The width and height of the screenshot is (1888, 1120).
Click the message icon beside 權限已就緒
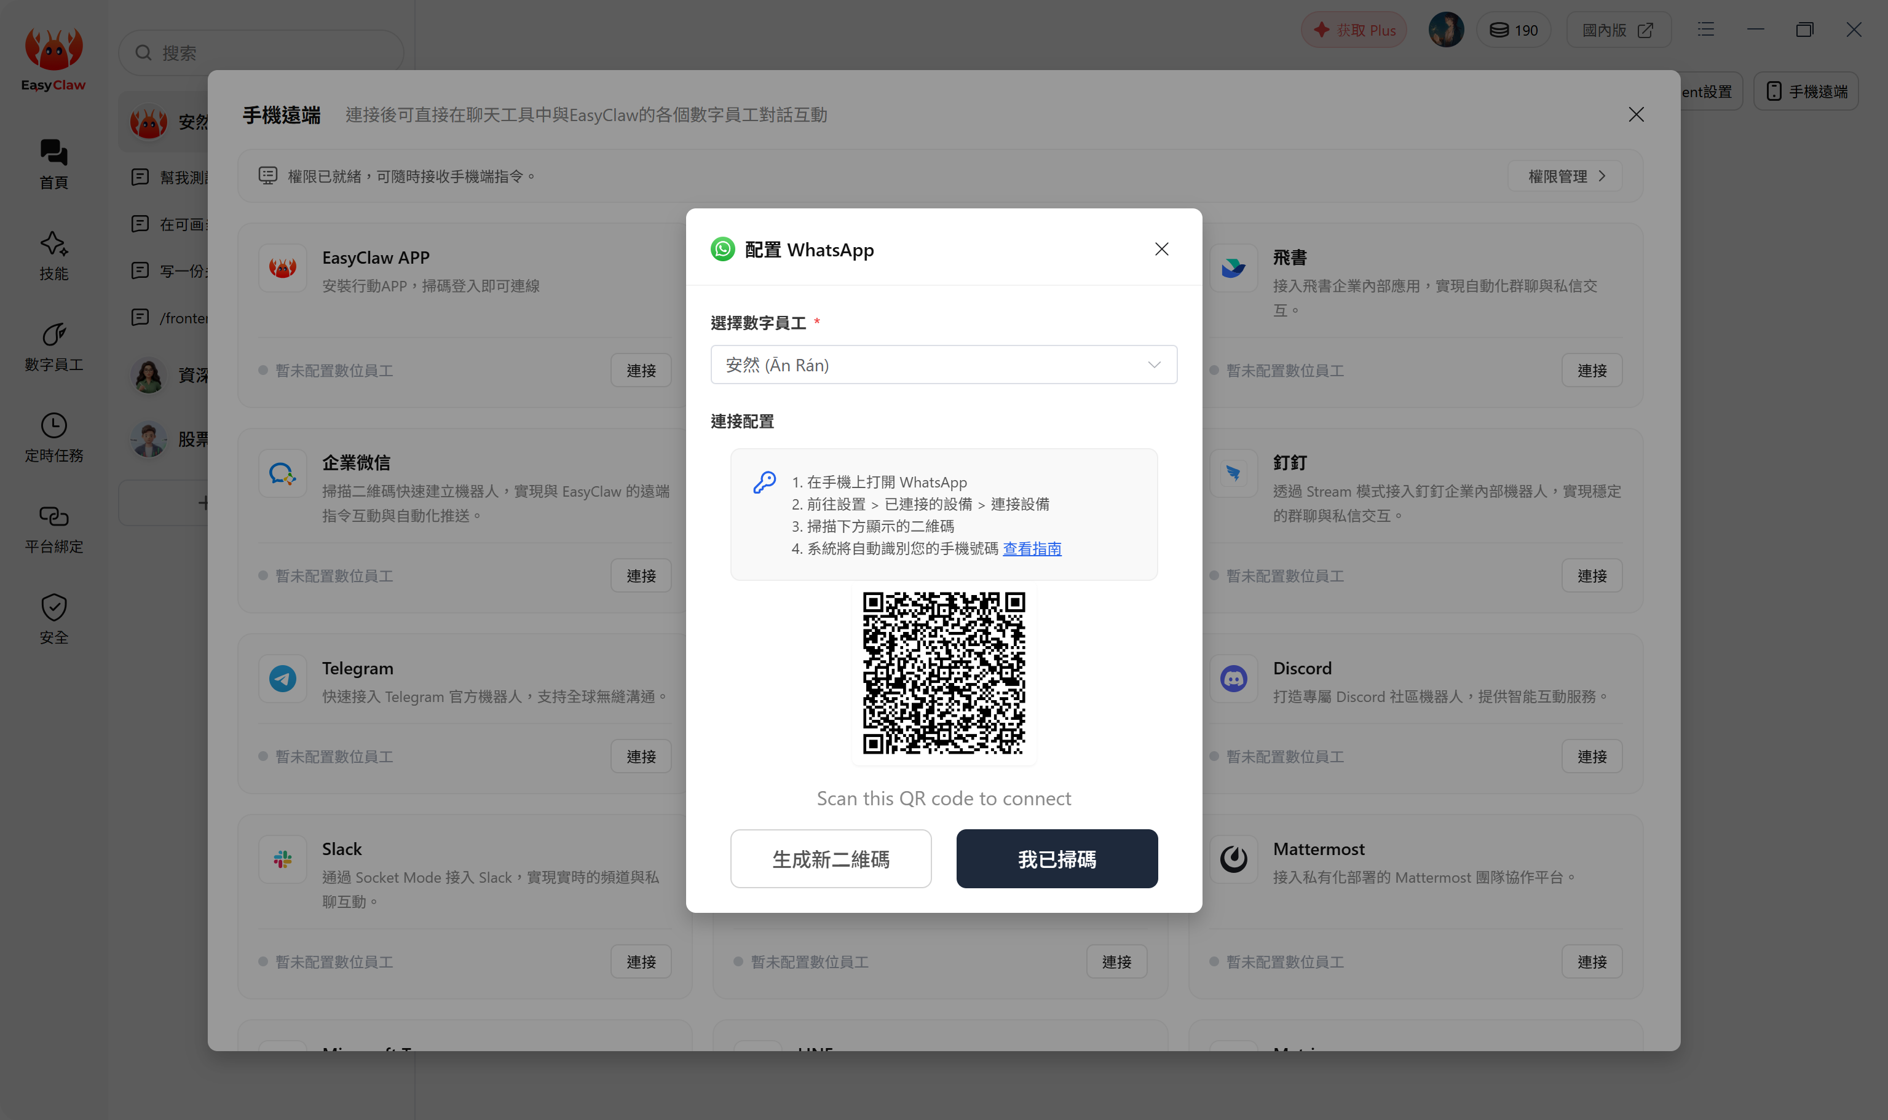pos(268,176)
